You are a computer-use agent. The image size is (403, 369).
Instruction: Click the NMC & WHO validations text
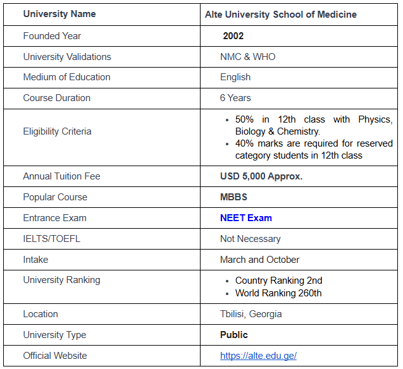pyautogui.click(x=247, y=57)
